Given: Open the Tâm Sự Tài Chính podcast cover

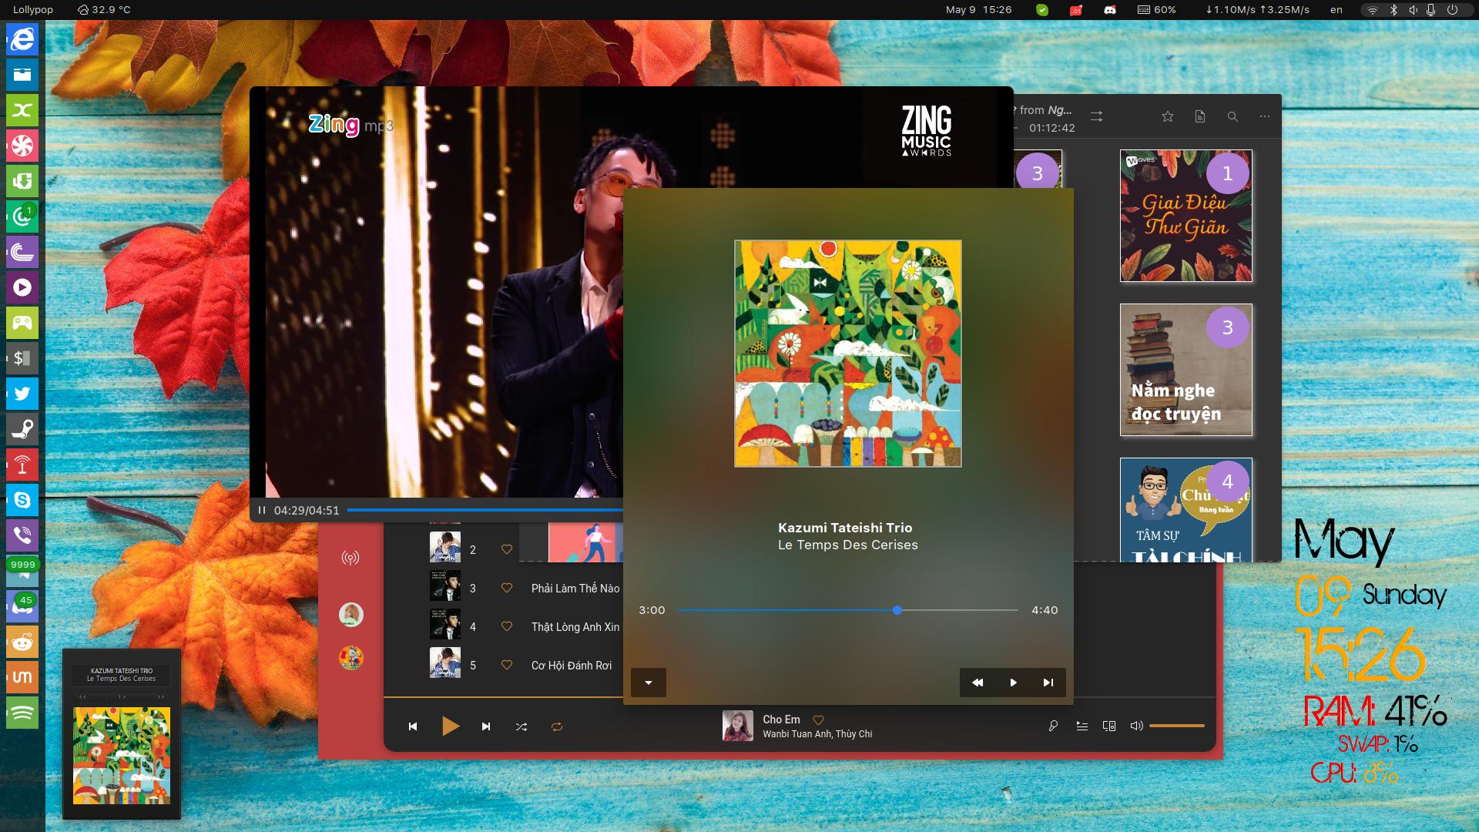Looking at the screenshot, I should click(1186, 509).
